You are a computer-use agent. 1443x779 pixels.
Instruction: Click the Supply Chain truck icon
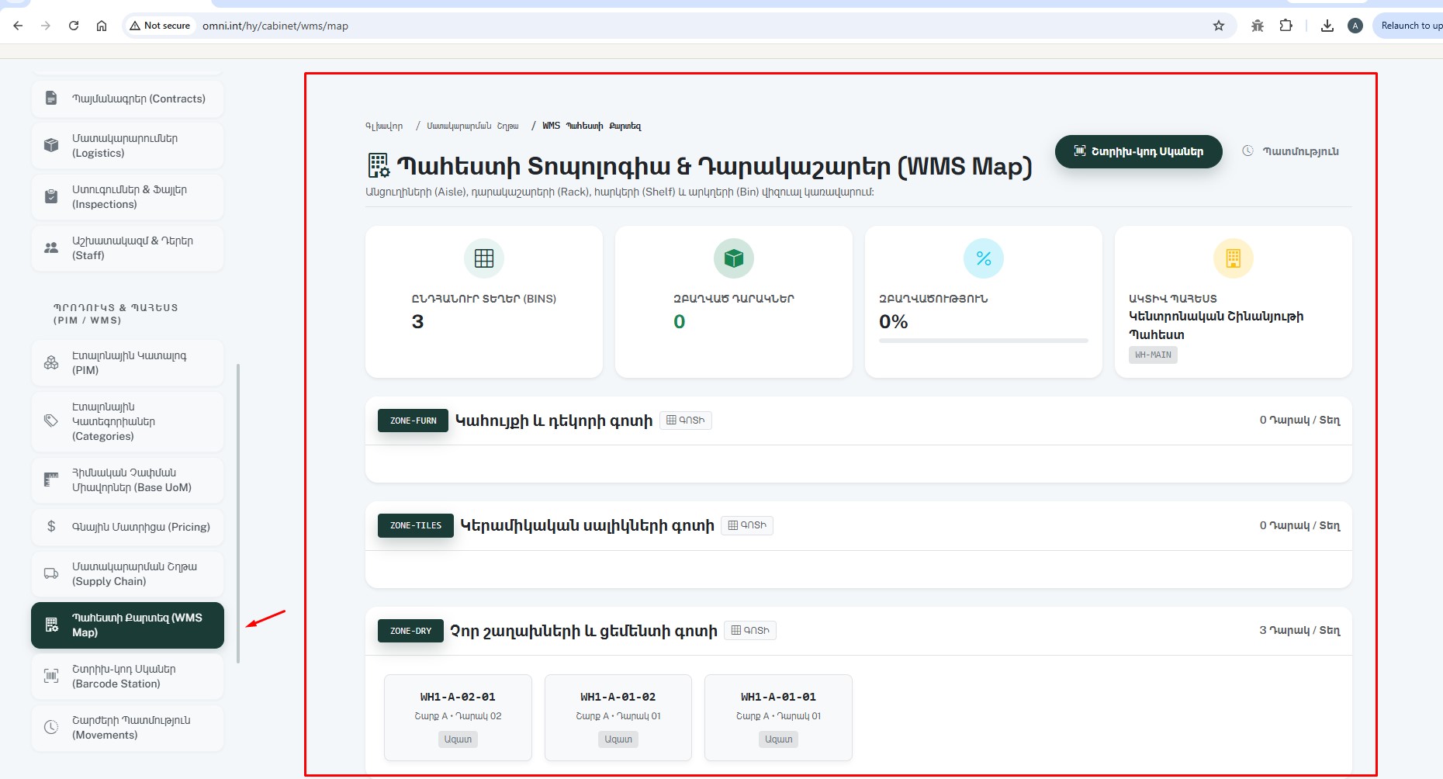click(51, 574)
